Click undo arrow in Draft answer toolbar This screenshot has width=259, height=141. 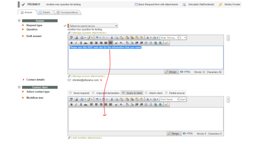[97, 38]
